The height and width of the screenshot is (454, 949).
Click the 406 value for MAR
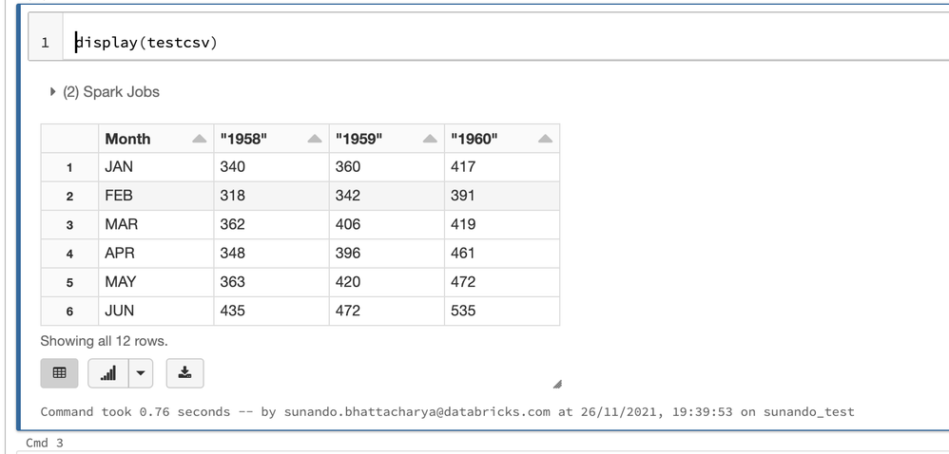pyautogui.click(x=348, y=225)
